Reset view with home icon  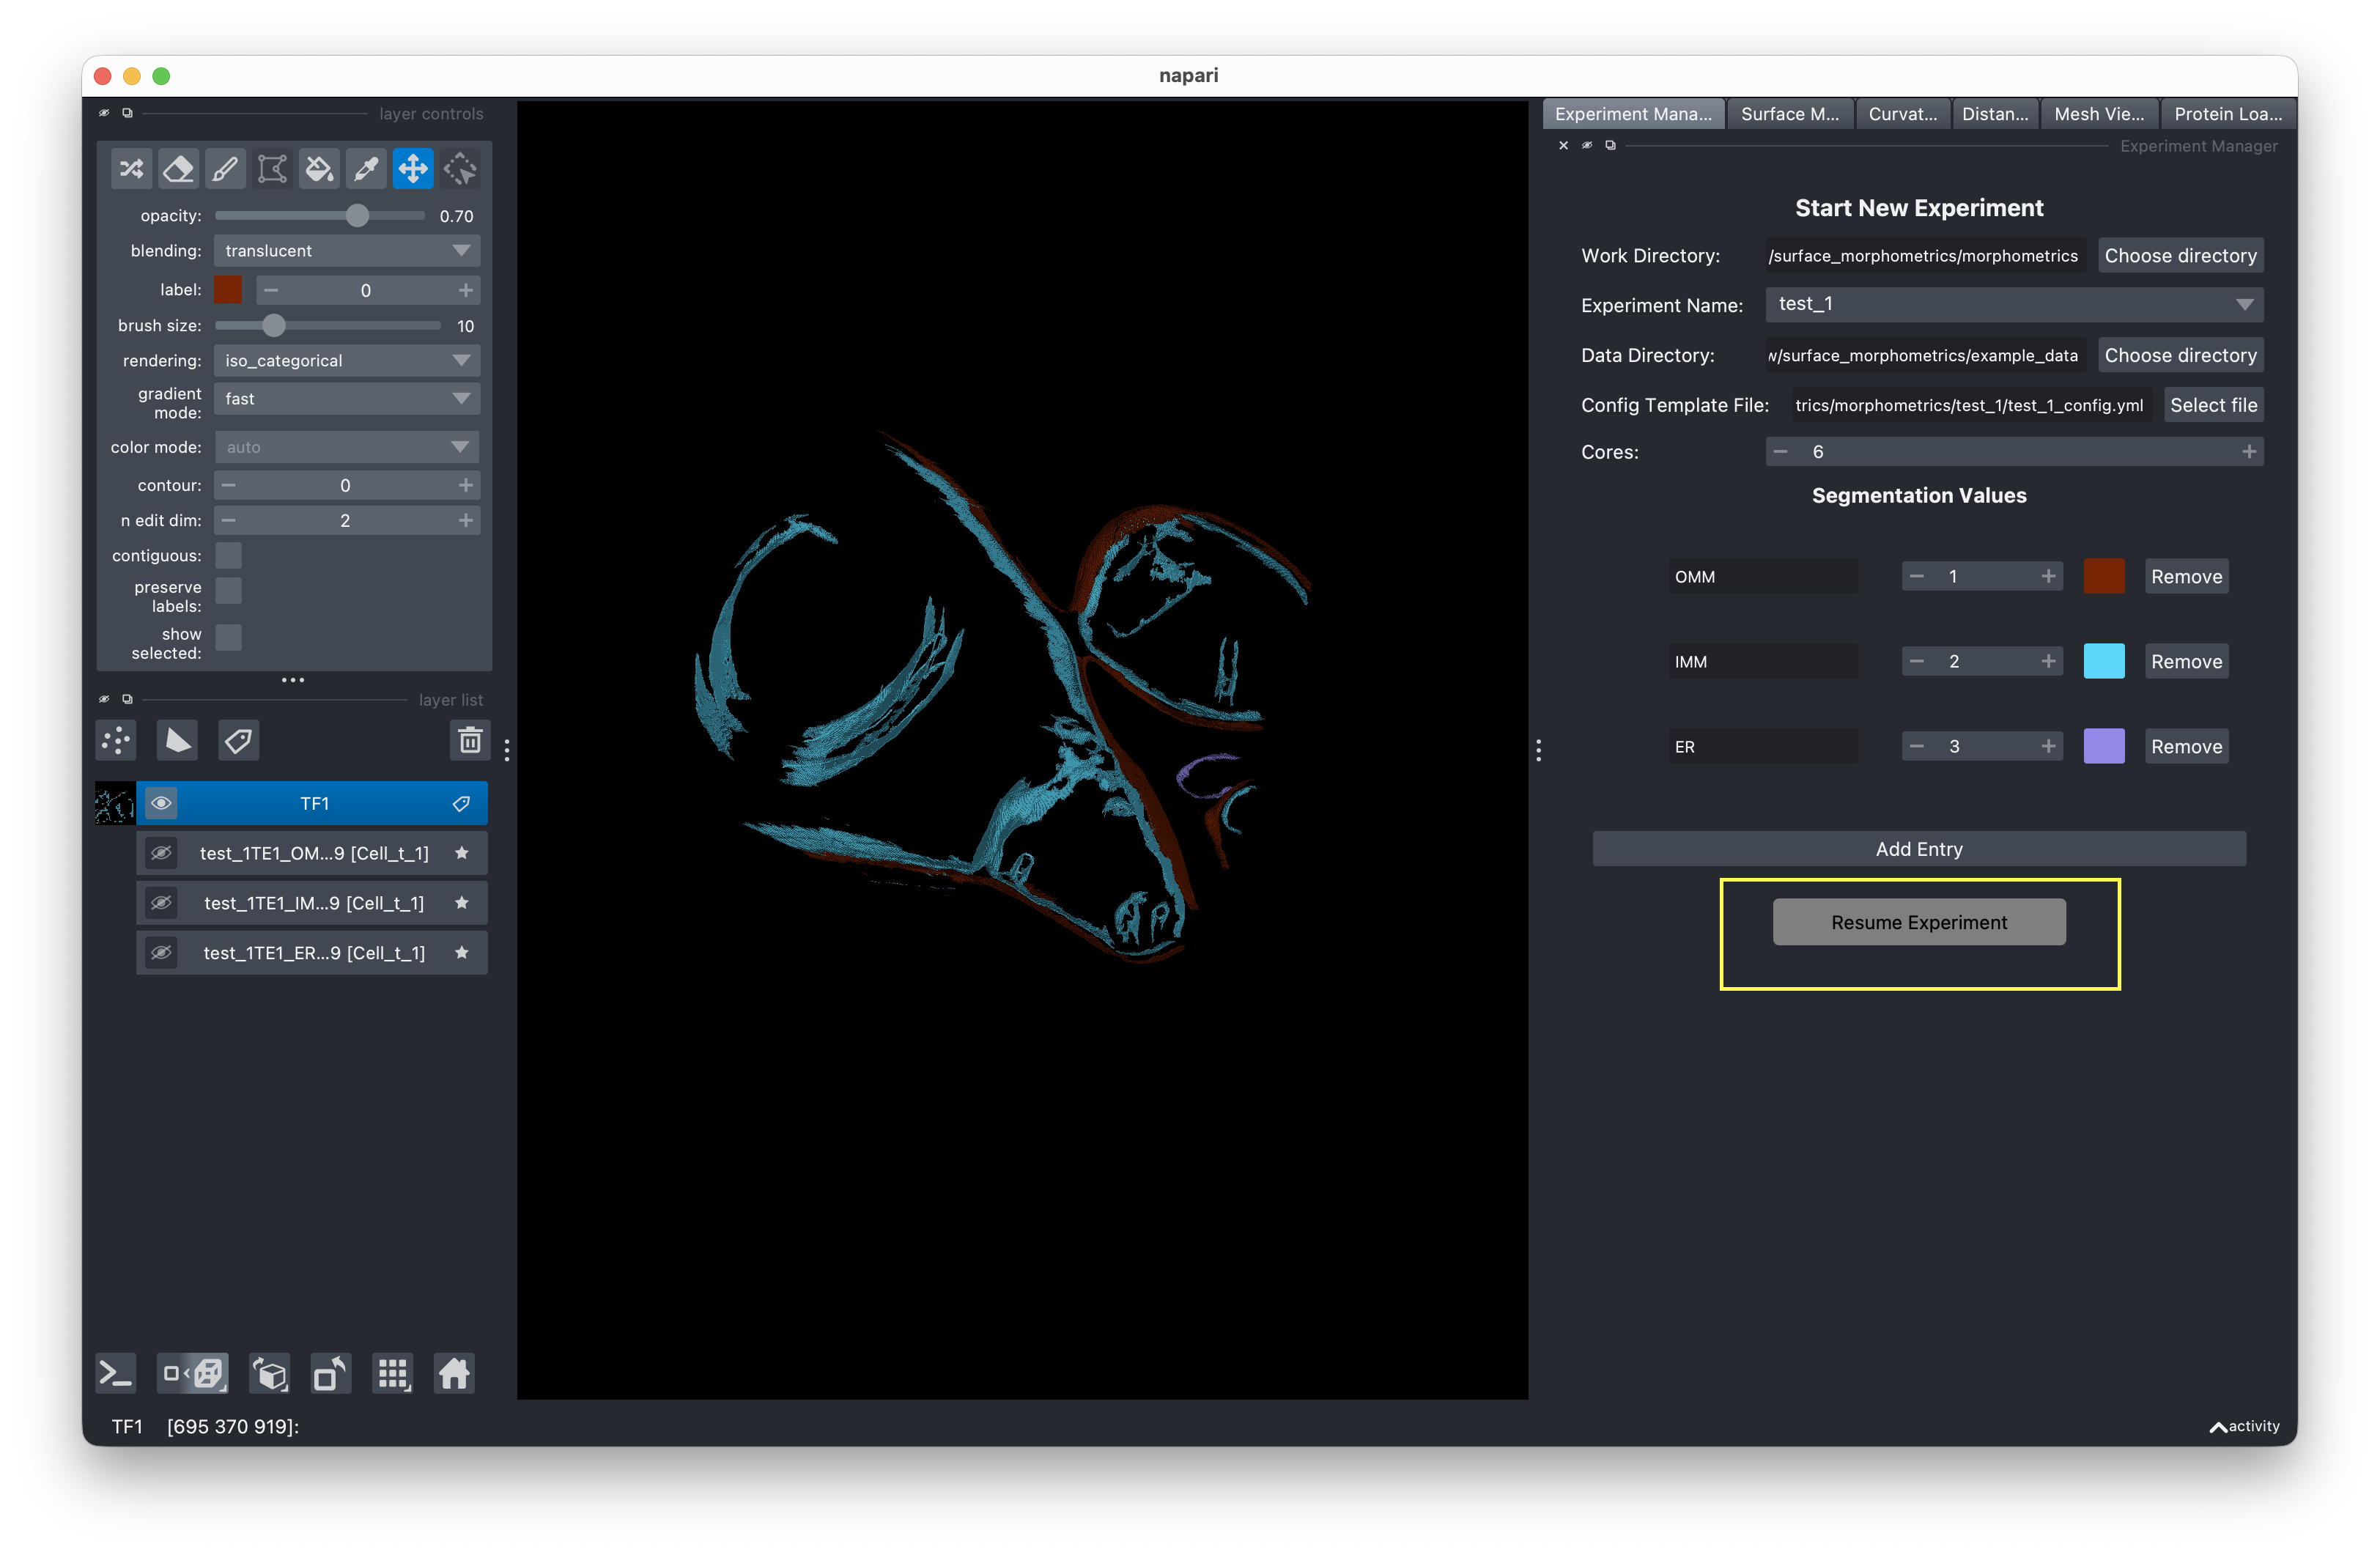[x=454, y=1374]
